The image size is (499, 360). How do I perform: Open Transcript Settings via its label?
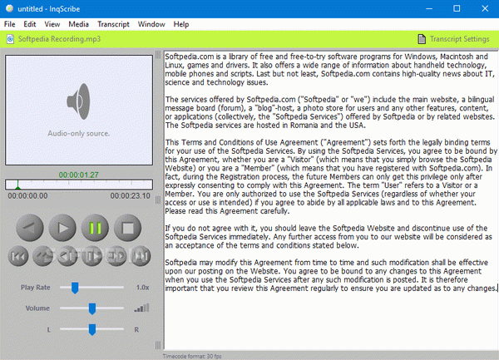[x=460, y=39]
